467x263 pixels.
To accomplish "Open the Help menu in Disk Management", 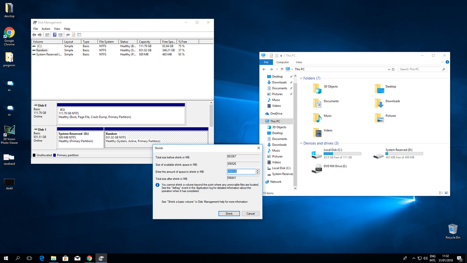I will [67, 29].
